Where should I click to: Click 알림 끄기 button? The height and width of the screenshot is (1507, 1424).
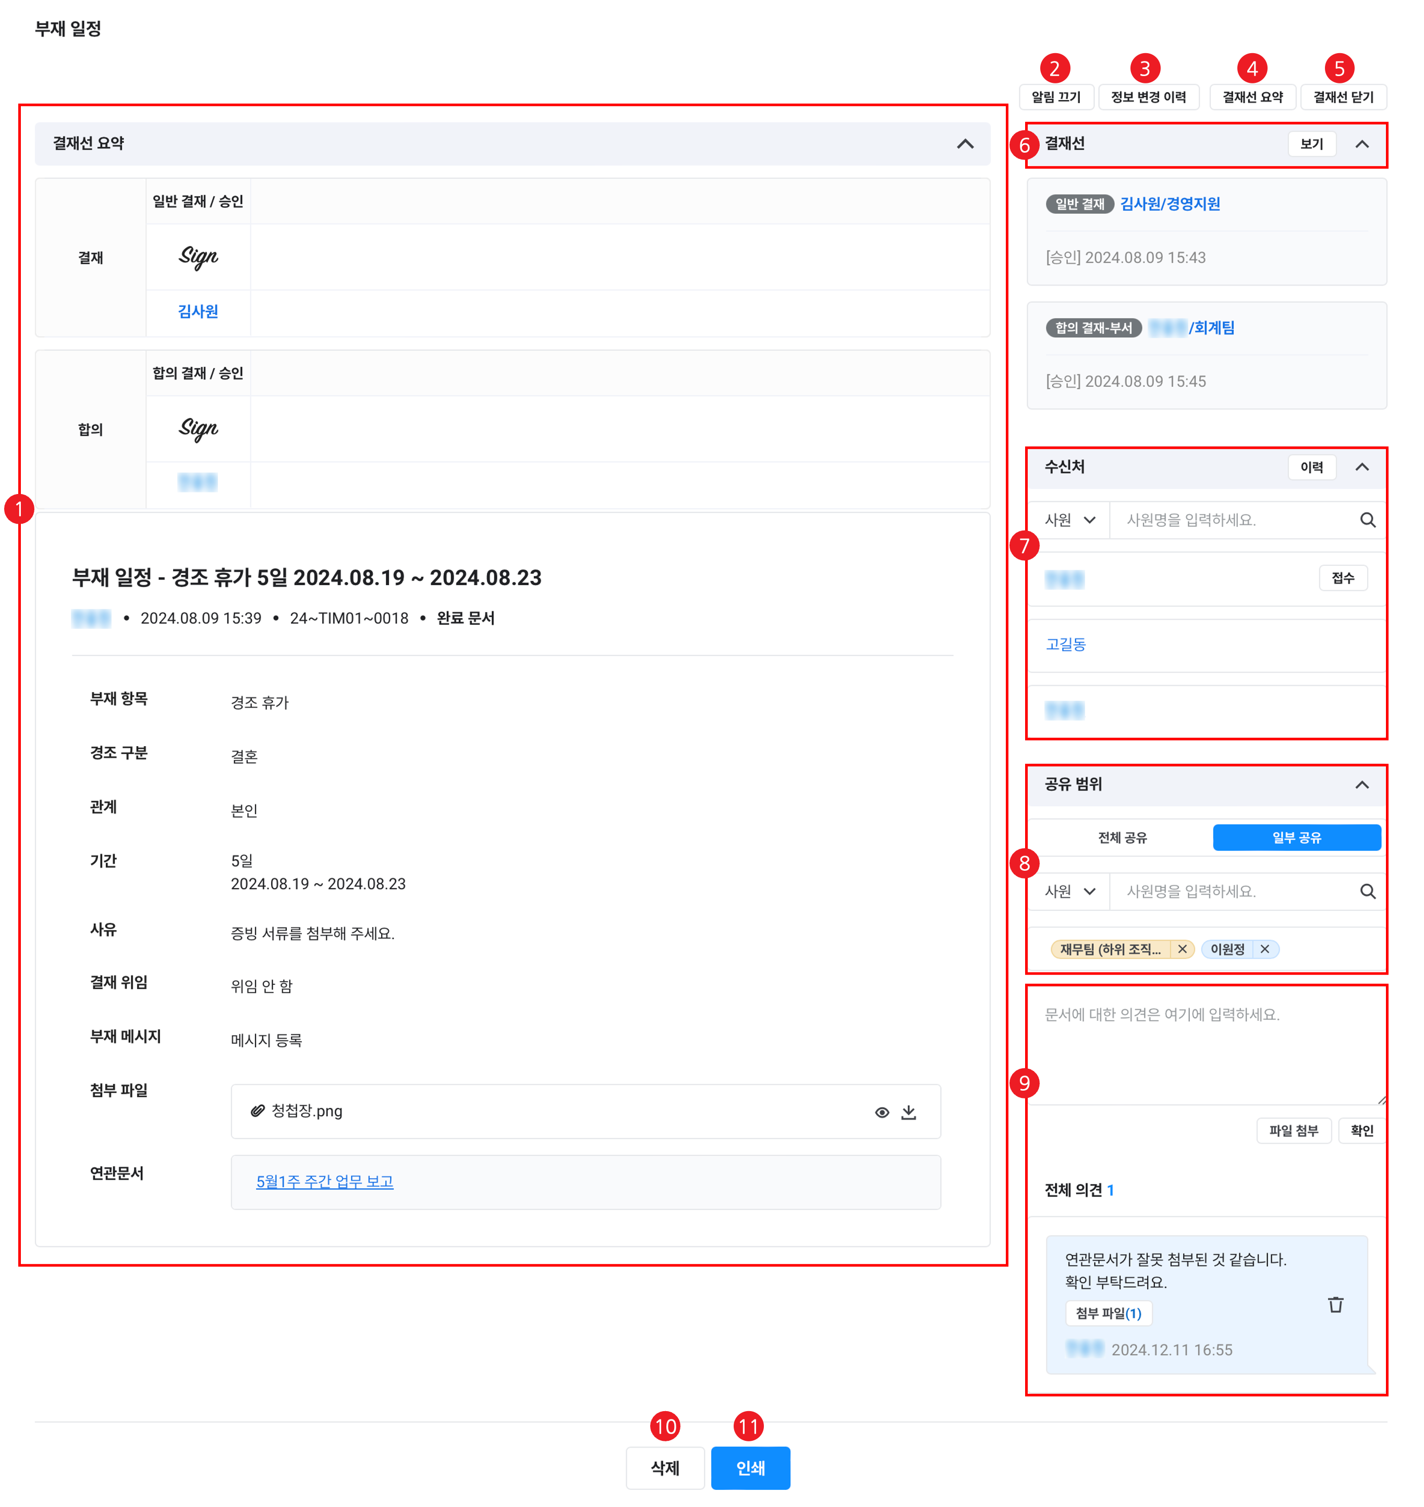click(x=1055, y=97)
